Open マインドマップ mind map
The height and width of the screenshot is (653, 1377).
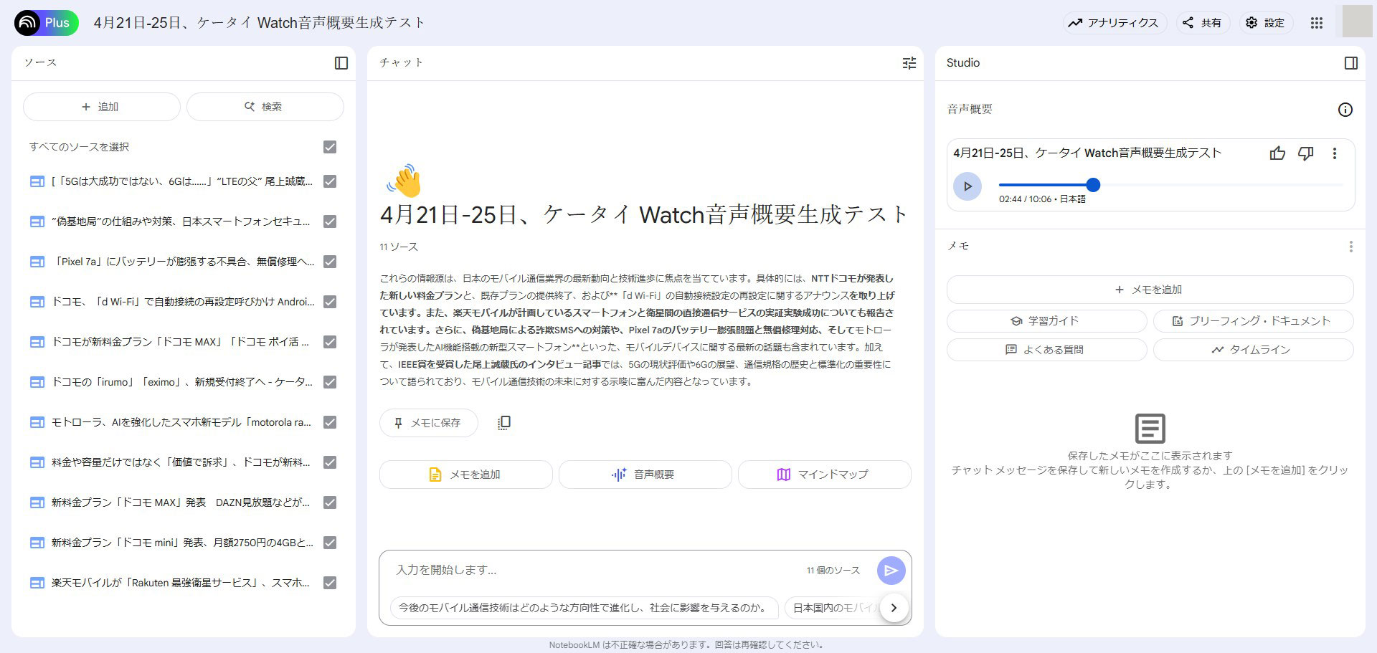825,475
